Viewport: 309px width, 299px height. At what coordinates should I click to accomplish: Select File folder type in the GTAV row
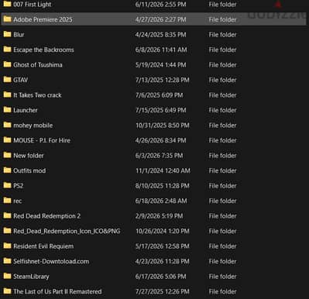click(222, 80)
